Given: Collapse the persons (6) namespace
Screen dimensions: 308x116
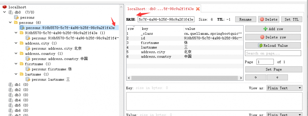Looking at the screenshot, I should pos(10,22).
